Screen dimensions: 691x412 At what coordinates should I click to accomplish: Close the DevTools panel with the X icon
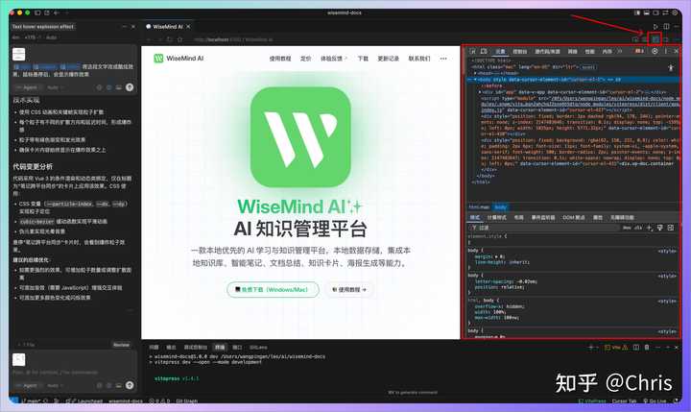(x=676, y=51)
